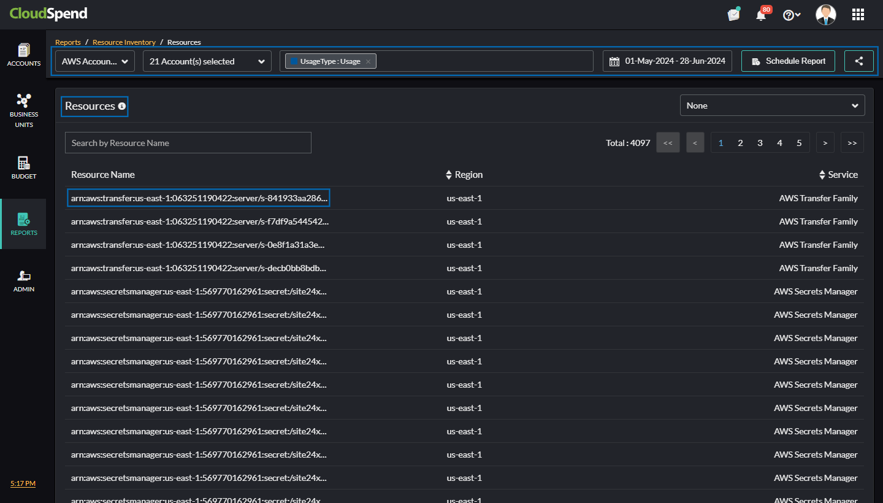Open the 21 Account(s) selected dropdown

(207, 61)
